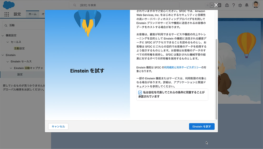The width and height of the screenshot is (263, 149).
Task: Click the キャンセル button
Action: (x=58, y=127)
